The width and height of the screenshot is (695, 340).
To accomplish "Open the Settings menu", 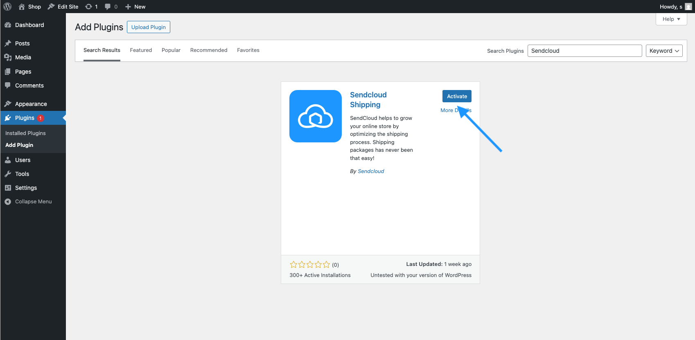I will tap(26, 188).
